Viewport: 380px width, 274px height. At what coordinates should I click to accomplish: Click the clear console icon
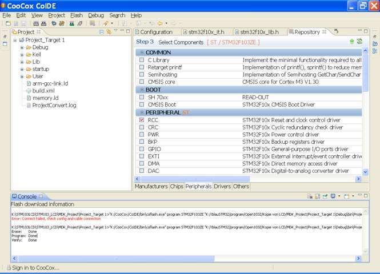[x=310, y=196]
